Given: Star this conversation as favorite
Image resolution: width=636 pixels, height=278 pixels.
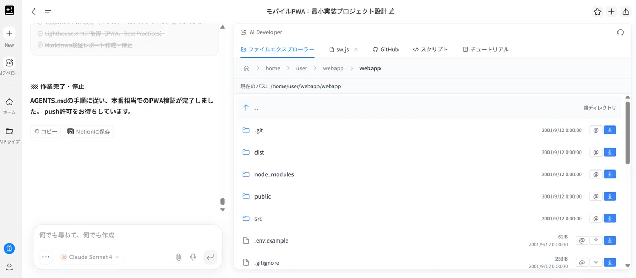Looking at the screenshot, I should click(x=597, y=12).
